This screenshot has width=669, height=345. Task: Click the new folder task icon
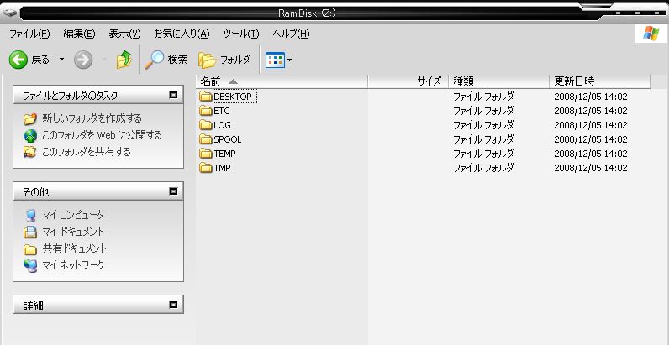pyautogui.click(x=30, y=118)
